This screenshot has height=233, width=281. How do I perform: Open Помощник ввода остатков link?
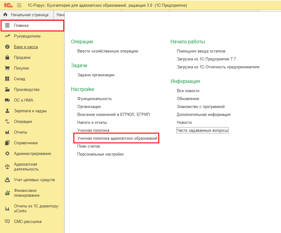pos(201,51)
